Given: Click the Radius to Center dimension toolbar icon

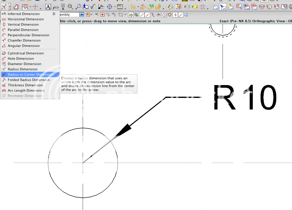Looking at the screenshot, I should pyautogui.click(x=4, y=7).
